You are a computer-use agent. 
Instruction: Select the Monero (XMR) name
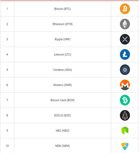tap(62, 85)
